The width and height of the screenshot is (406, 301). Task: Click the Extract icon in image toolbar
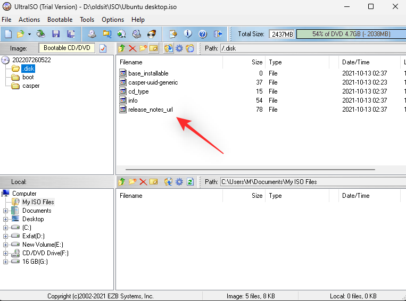169,48
